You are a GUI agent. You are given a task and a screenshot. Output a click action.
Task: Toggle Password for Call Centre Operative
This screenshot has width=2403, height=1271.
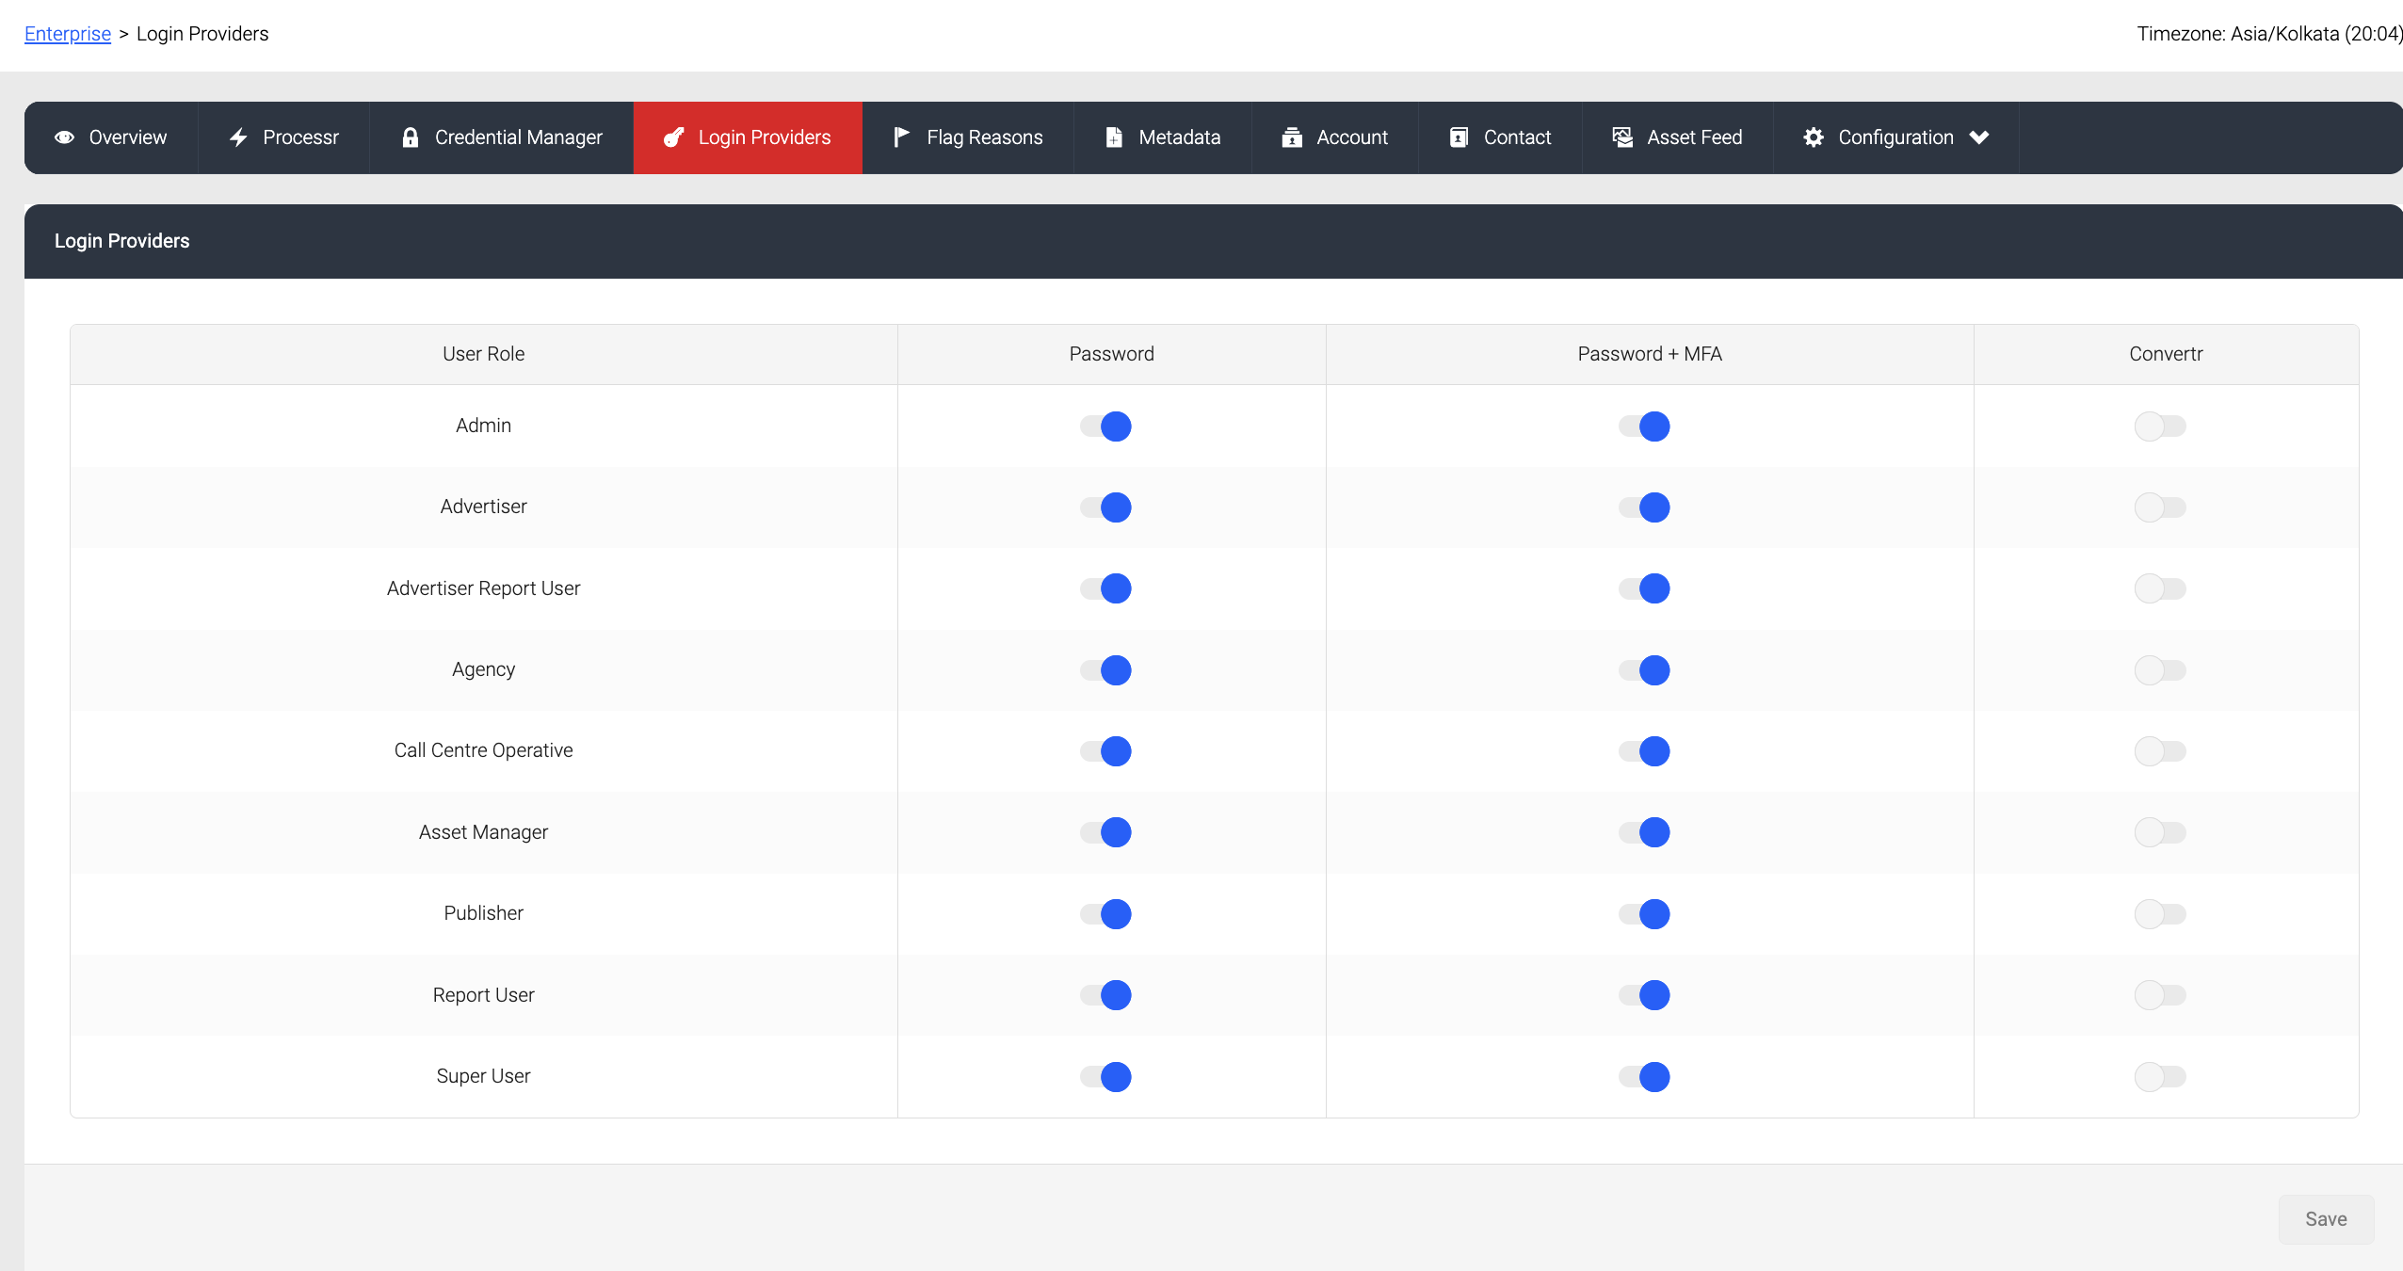(x=1105, y=751)
